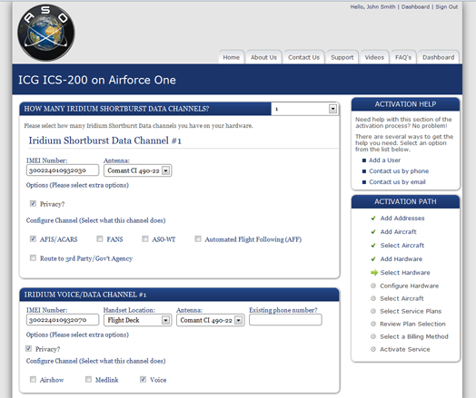Open Antenna dropdown in Shortburst Data Channel
The width and height of the screenshot is (476, 398).
click(x=137, y=170)
